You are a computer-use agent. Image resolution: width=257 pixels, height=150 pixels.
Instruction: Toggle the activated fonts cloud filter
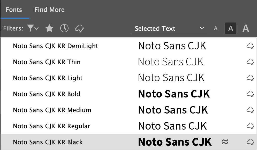(79, 28)
